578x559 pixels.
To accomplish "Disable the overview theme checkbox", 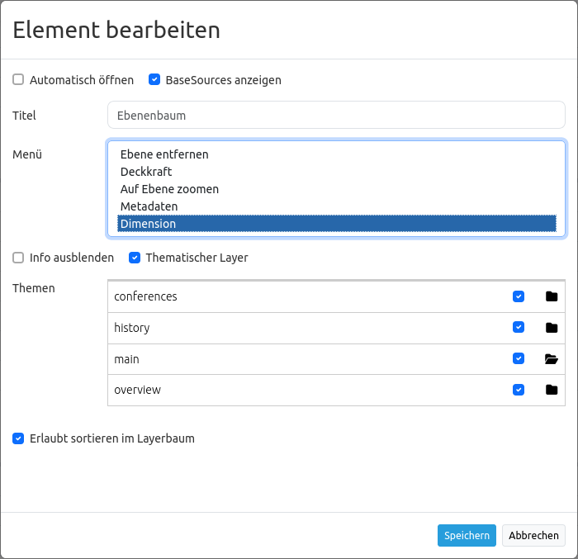I will pyautogui.click(x=519, y=390).
